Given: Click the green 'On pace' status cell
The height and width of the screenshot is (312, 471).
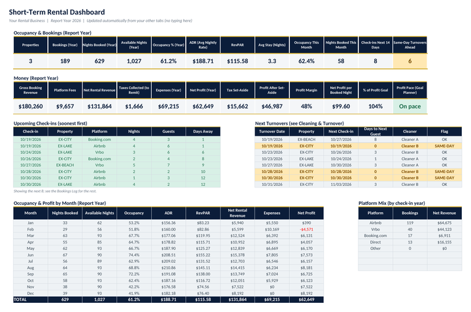Looking at the screenshot, I should click(410, 106).
